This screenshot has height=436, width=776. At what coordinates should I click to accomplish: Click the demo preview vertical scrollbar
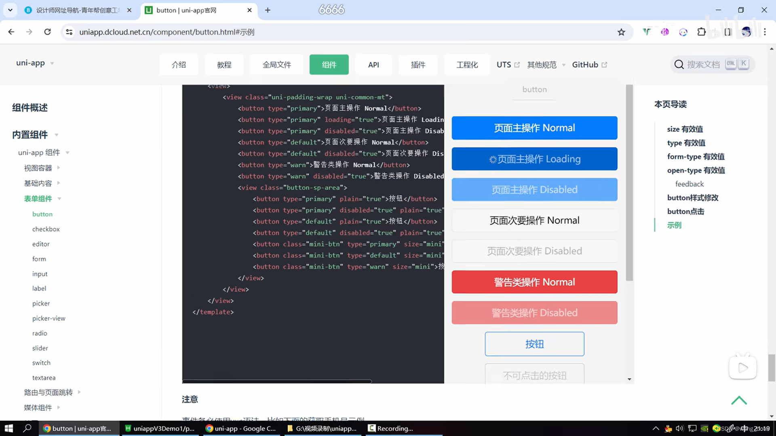point(629,182)
